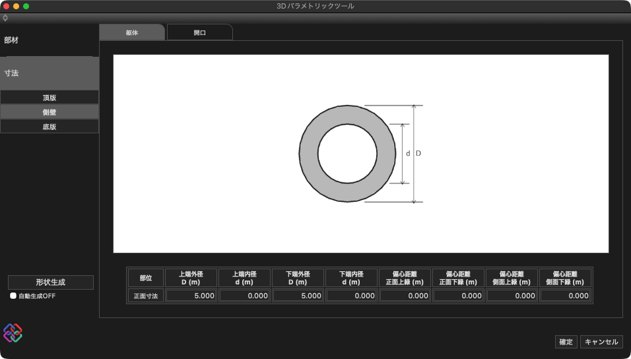
Task: Choose 底版 from the sidebar list
Action: pyautogui.click(x=50, y=127)
